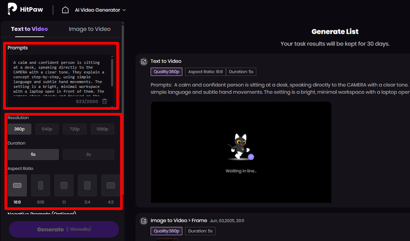This screenshot has width=410, height=241.
Task: Click the waiting-in-line video preview
Action: (241, 152)
